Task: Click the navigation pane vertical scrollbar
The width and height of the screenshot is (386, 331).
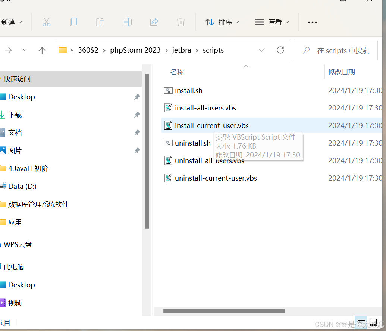Action: pyautogui.click(x=147, y=151)
